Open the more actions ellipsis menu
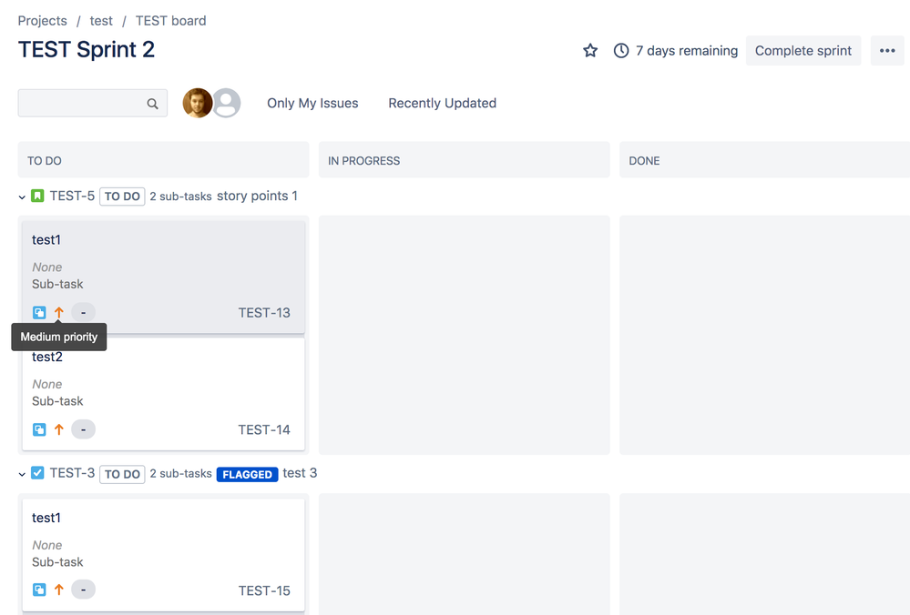 pyautogui.click(x=887, y=51)
